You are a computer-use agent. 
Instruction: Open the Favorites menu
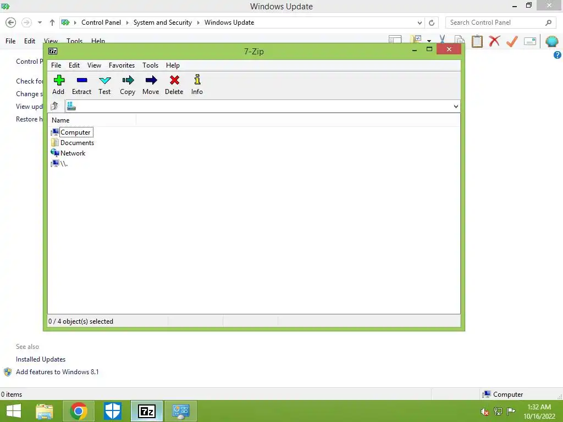click(x=122, y=65)
